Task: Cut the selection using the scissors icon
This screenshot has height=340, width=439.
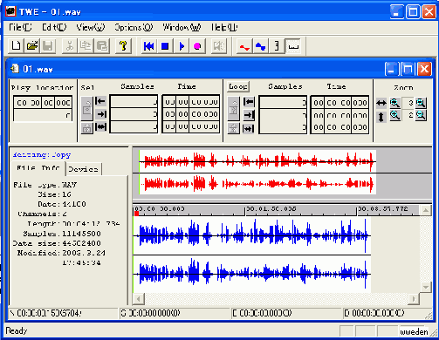Action: click(x=70, y=46)
